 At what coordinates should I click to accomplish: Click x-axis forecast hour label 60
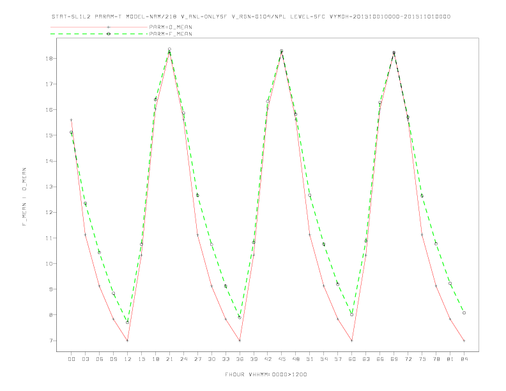coord(352,359)
